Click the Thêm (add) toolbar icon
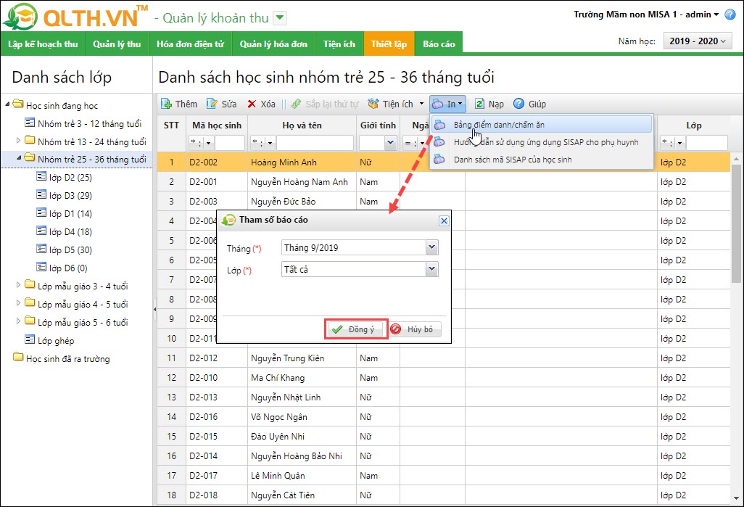Screen dimensions: 744x507 pos(166,104)
